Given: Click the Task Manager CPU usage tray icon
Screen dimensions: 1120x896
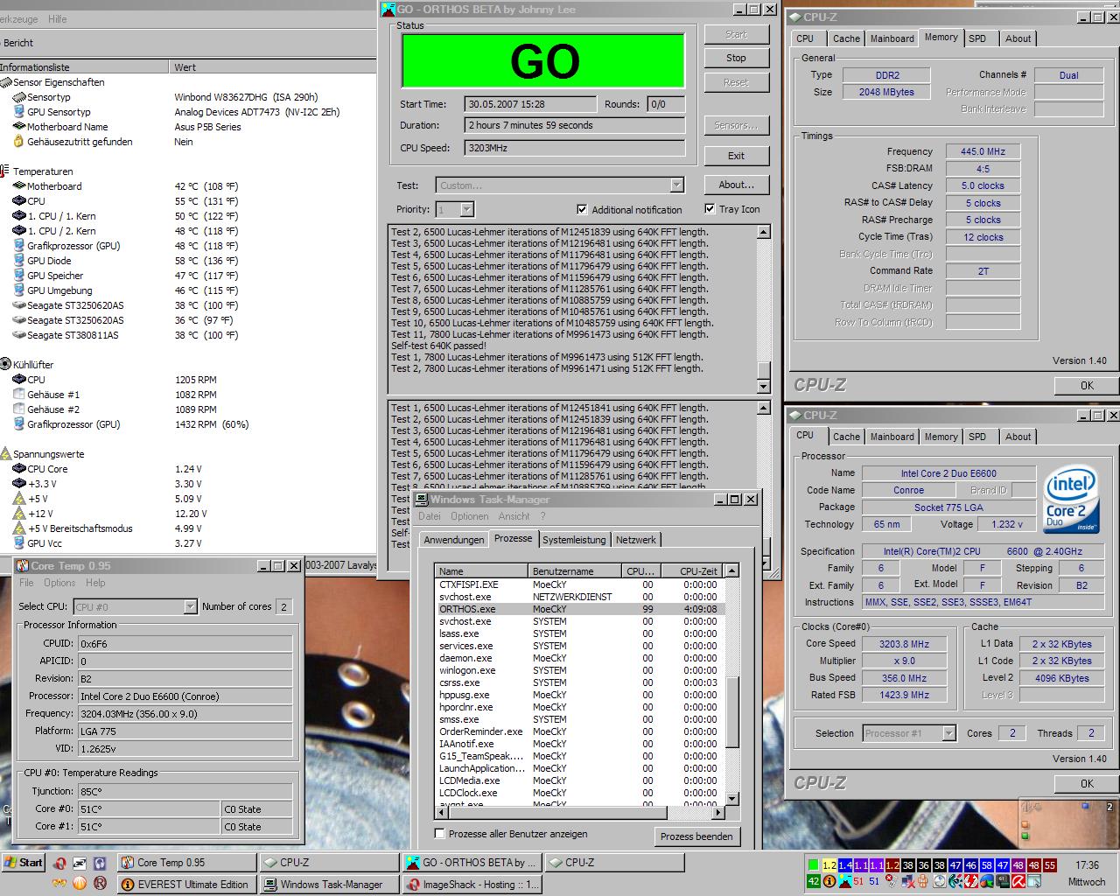Looking at the screenshot, I should pos(814,864).
